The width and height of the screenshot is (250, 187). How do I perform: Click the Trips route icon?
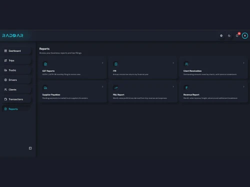(5, 60)
